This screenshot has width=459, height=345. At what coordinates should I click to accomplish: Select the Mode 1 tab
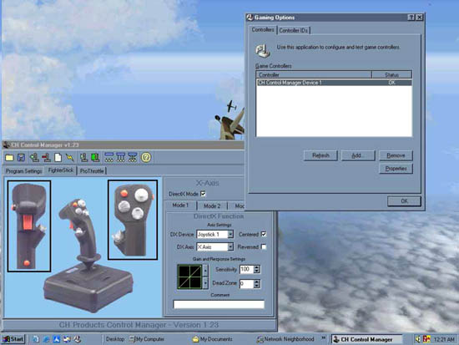(x=180, y=205)
